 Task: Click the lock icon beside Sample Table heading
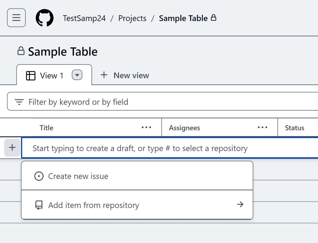[21, 51]
